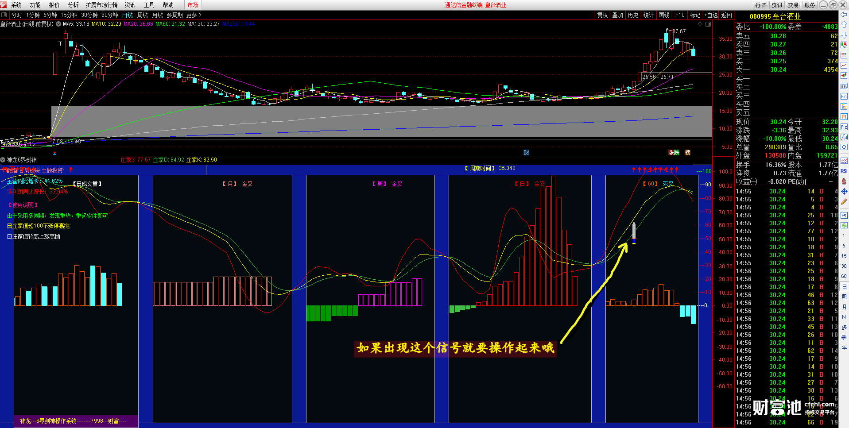Click the F5 chart switch sidebar icon
Image resolution: width=849 pixels, height=428 pixels.
(x=844, y=216)
